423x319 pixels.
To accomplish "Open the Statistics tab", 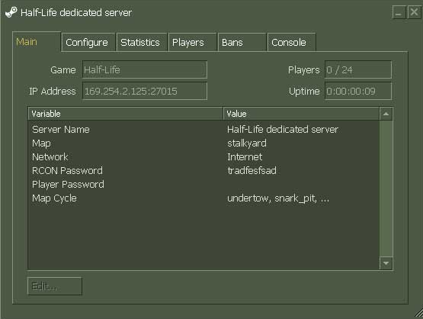I will pos(141,43).
